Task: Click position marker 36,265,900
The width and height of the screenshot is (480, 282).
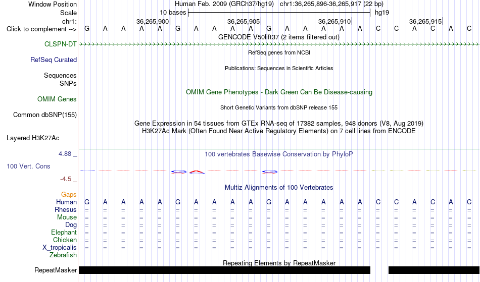Action: point(153,21)
